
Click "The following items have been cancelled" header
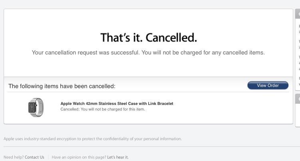pos(62,86)
